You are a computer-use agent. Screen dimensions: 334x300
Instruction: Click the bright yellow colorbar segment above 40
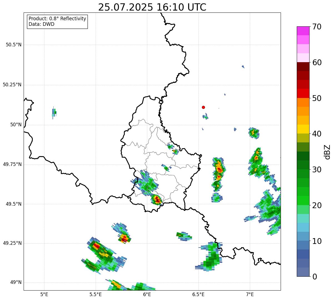pos(303,129)
